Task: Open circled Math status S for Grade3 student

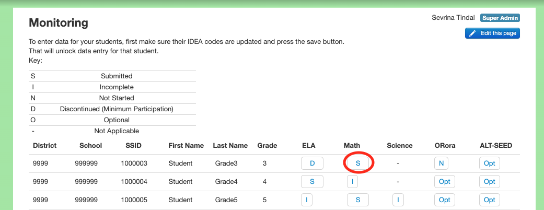Action: tap(357, 163)
